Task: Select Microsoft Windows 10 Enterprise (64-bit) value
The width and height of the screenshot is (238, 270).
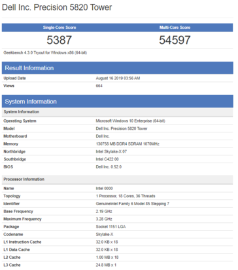Action: (x=130, y=121)
